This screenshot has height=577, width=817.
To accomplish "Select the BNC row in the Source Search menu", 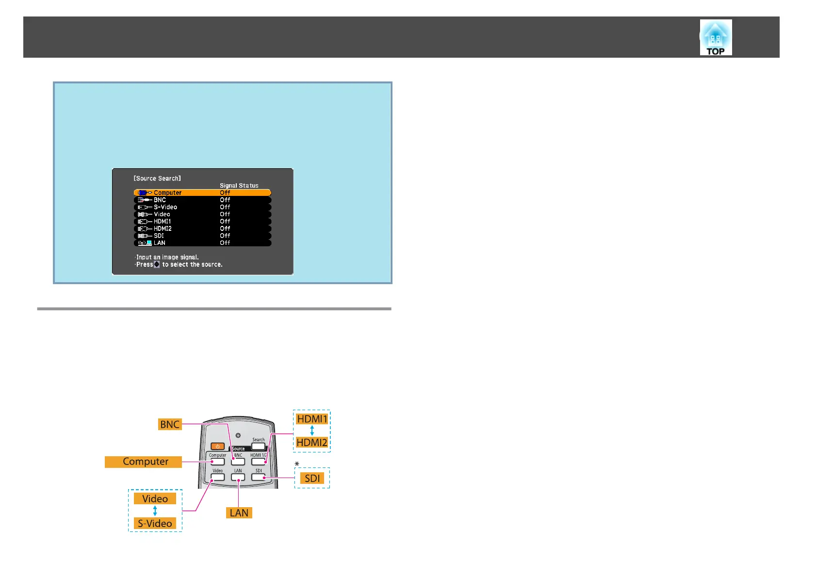I will [202, 200].
